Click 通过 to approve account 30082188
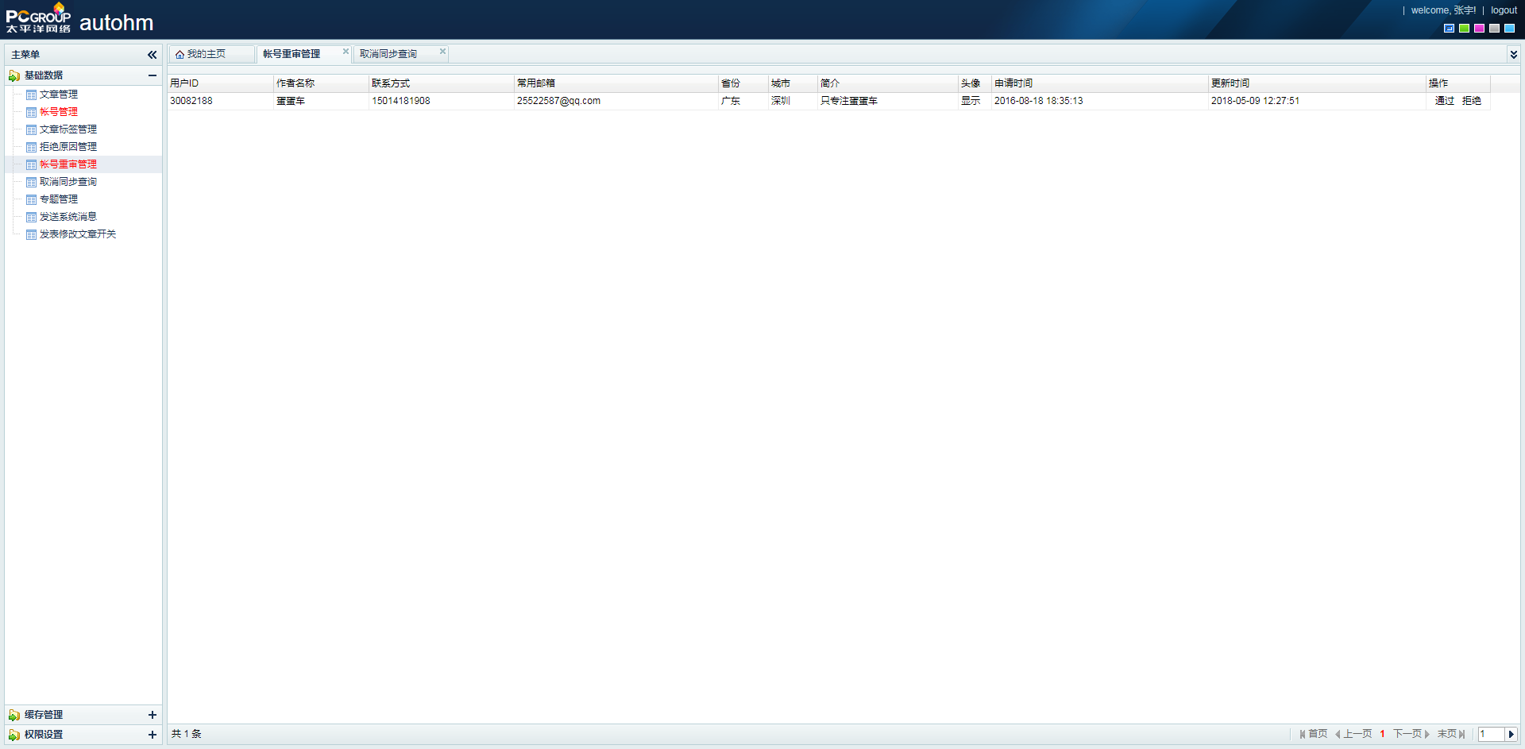This screenshot has height=749, width=1525. (1444, 101)
